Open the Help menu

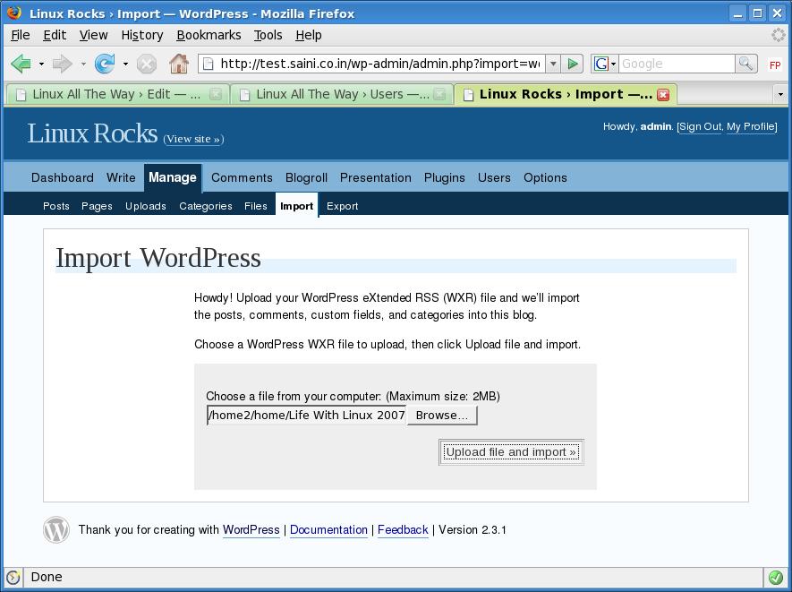[309, 35]
